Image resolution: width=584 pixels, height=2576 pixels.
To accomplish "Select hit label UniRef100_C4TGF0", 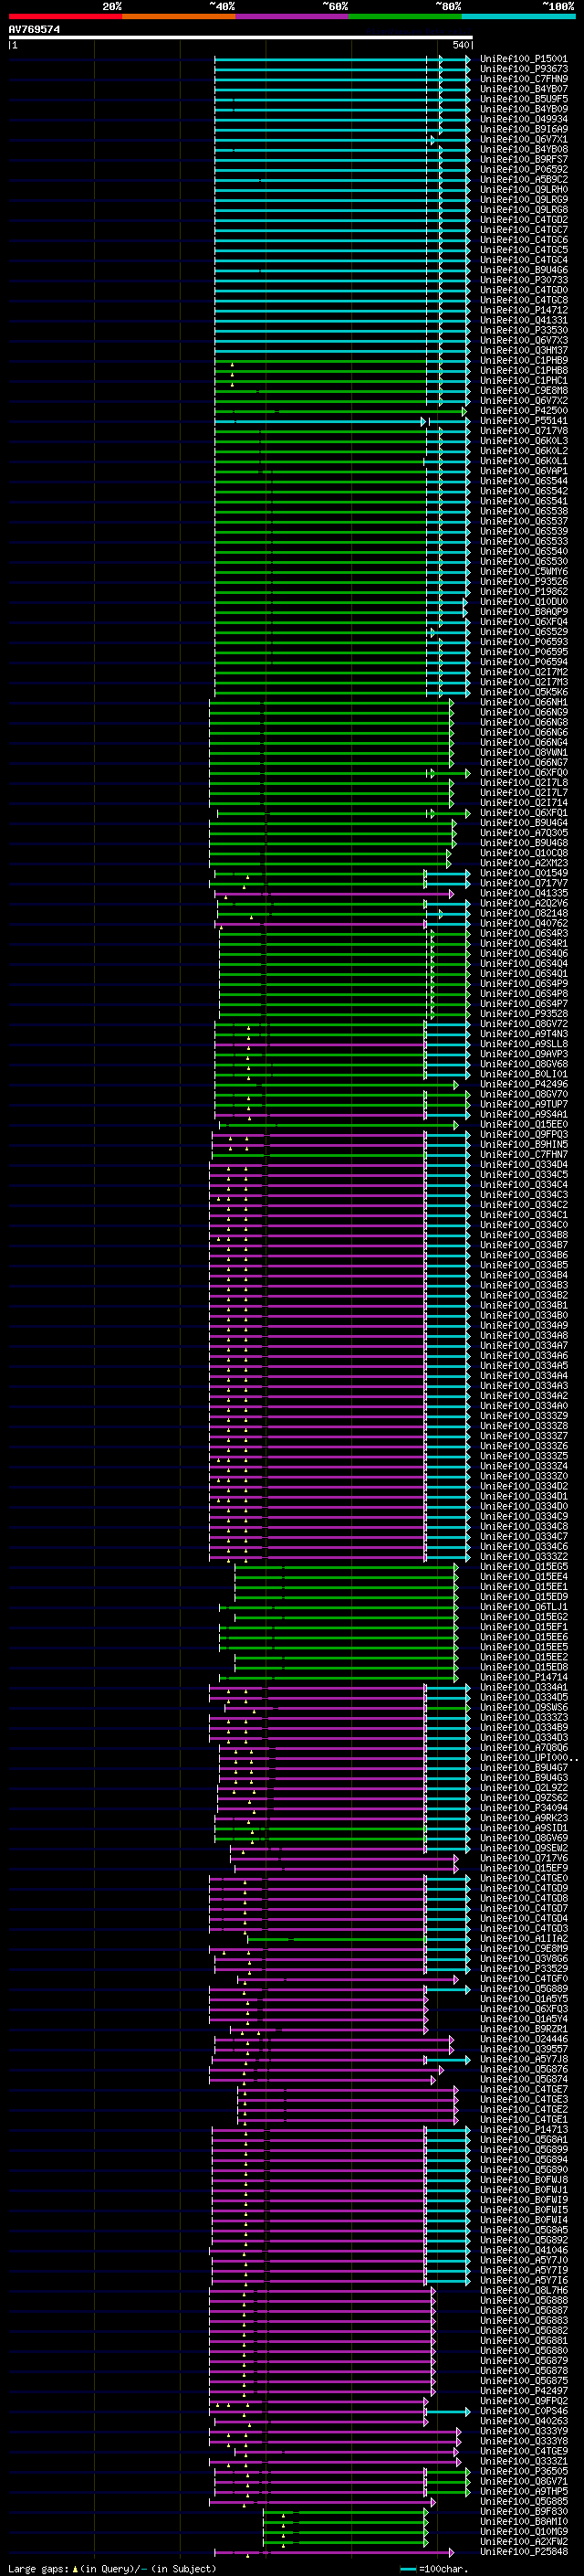I will point(524,1978).
